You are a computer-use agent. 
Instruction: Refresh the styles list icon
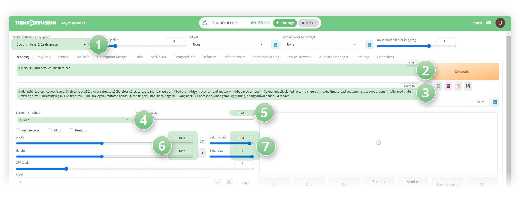coord(495,102)
